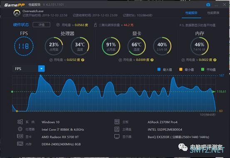
Task: Click the camera screenshot icon in the title bar
Action: coord(208,5)
